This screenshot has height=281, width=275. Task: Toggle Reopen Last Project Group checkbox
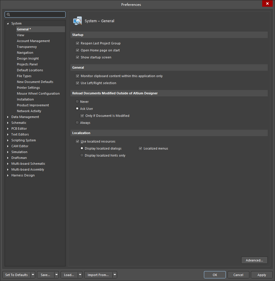tap(77, 43)
